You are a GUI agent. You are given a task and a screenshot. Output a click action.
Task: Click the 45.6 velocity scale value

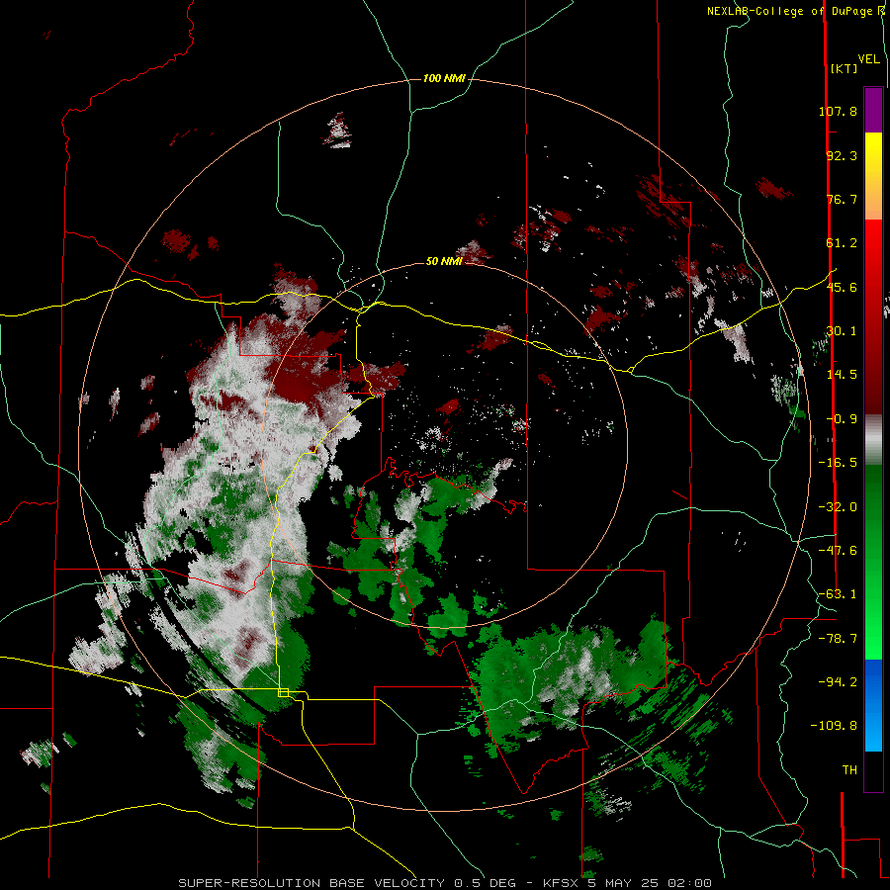[842, 287]
